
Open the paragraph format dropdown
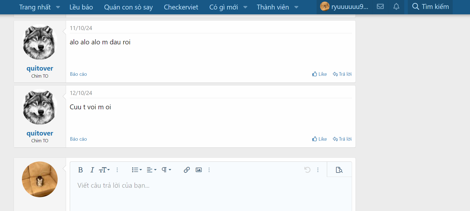click(x=166, y=170)
